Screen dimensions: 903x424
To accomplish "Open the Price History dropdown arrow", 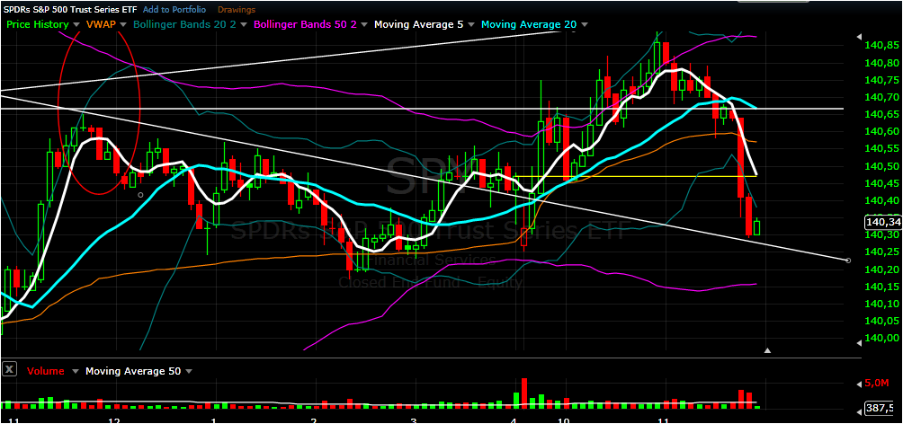I will (76, 25).
